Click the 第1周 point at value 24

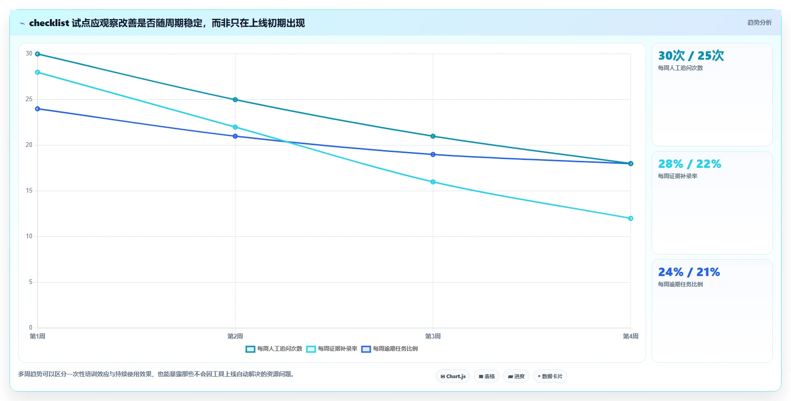point(38,109)
